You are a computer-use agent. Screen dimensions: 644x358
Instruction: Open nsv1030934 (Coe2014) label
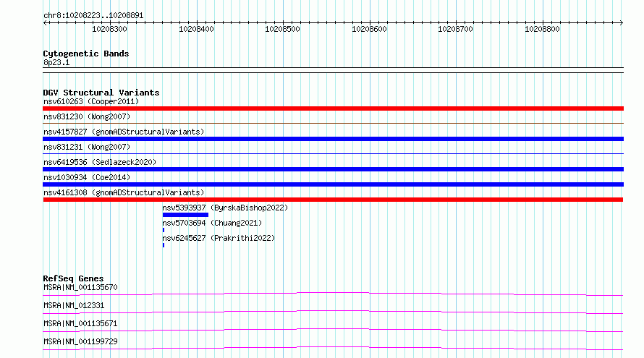[87, 177]
